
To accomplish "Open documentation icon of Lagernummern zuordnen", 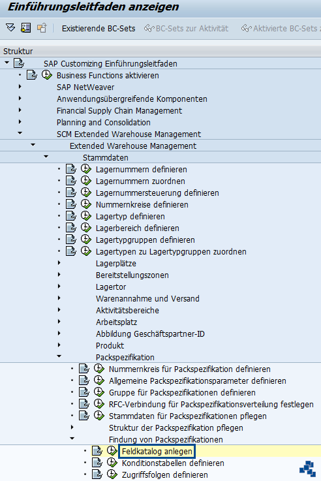I will (71, 181).
